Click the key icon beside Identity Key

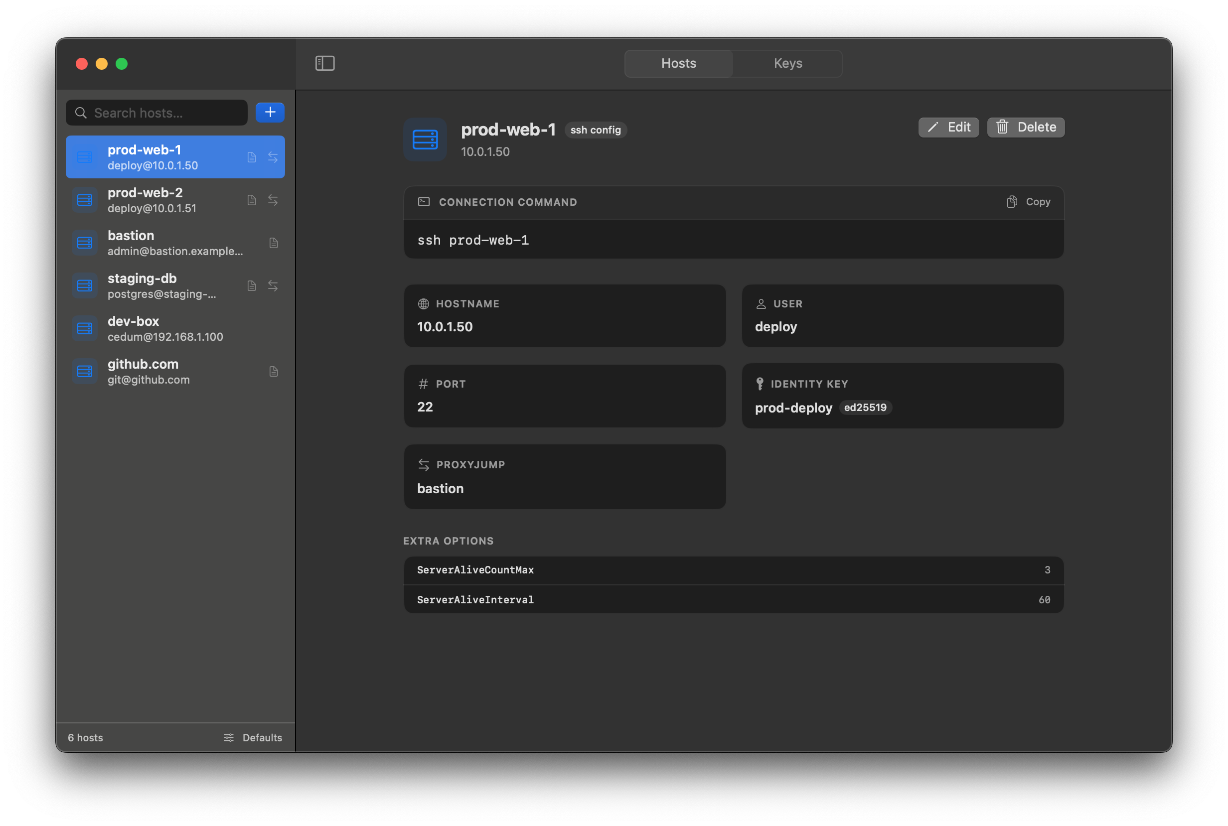tap(760, 384)
